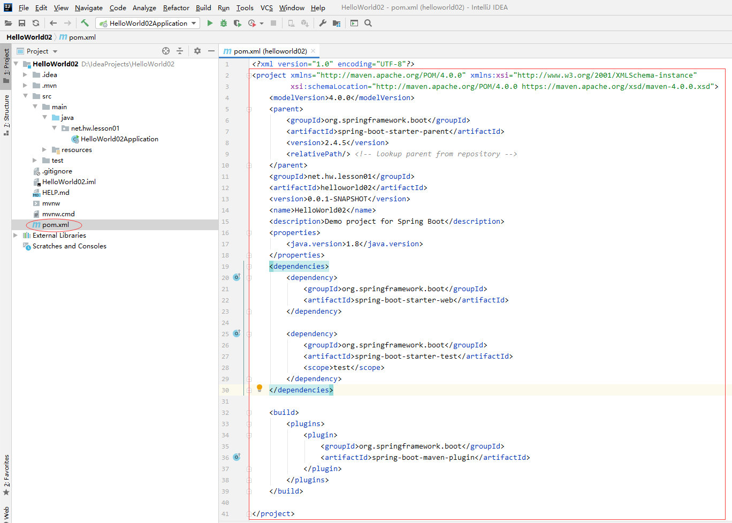Run with coverage icon in toolbar
The height and width of the screenshot is (523, 732).
[238, 23]
